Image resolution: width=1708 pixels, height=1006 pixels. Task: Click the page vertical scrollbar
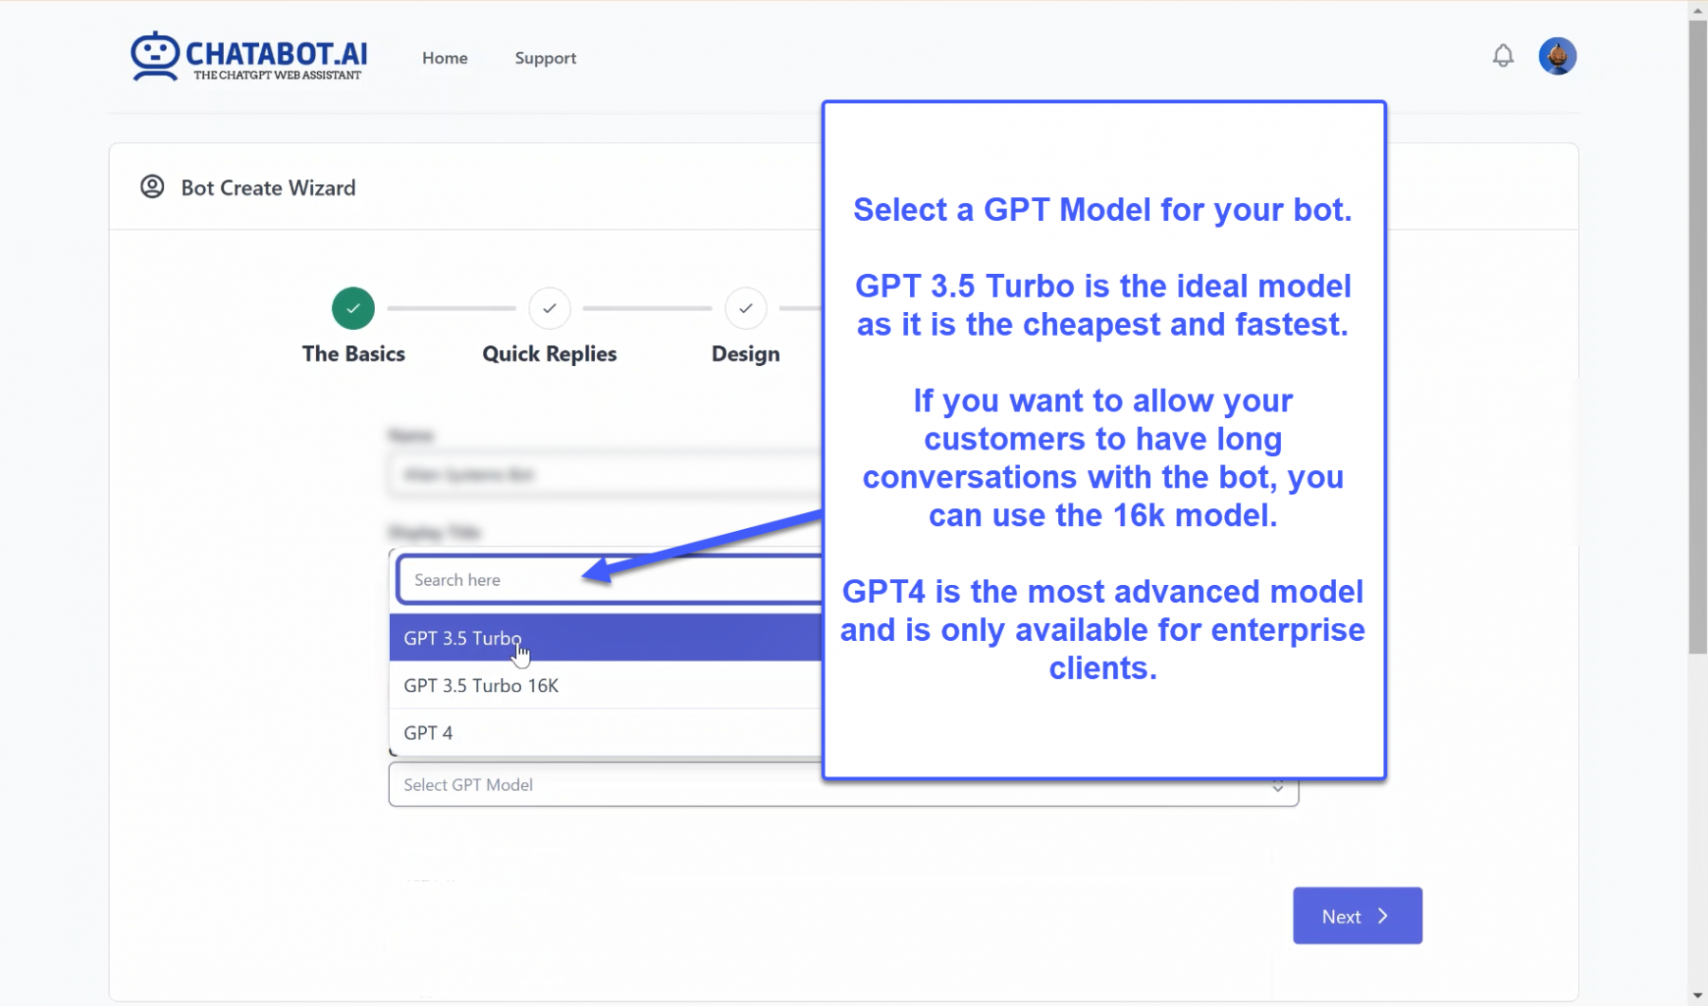[x=1698, y=337]
